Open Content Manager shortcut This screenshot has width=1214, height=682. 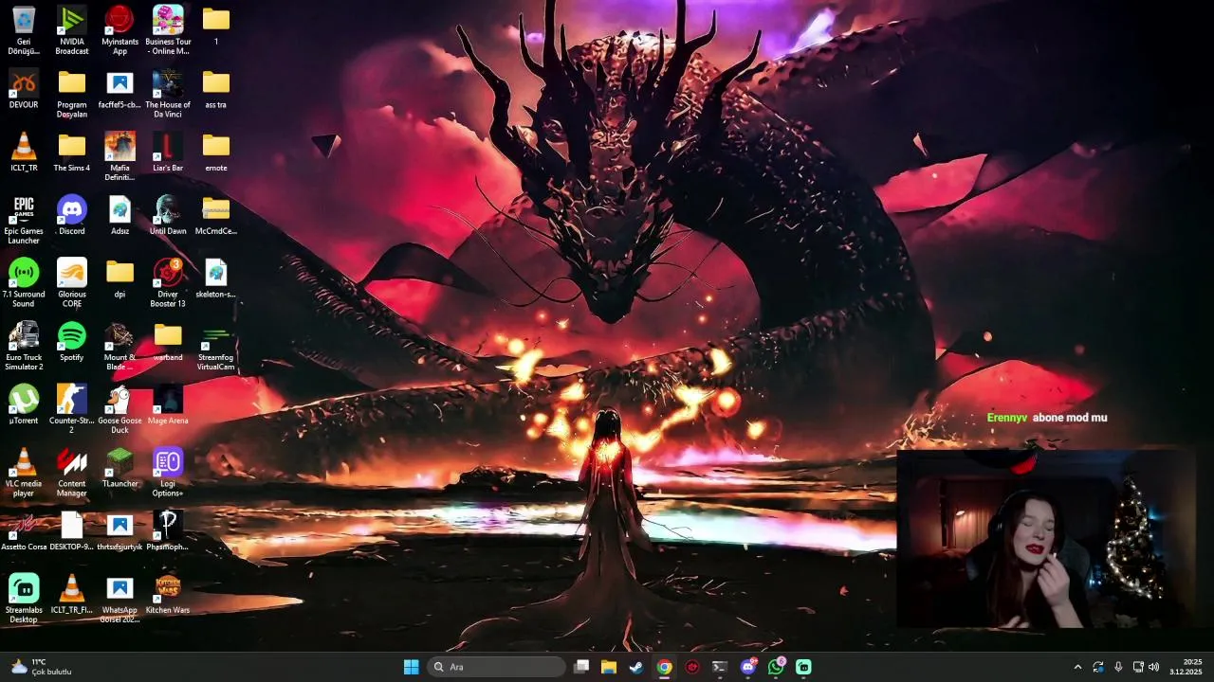click(72, 473)
